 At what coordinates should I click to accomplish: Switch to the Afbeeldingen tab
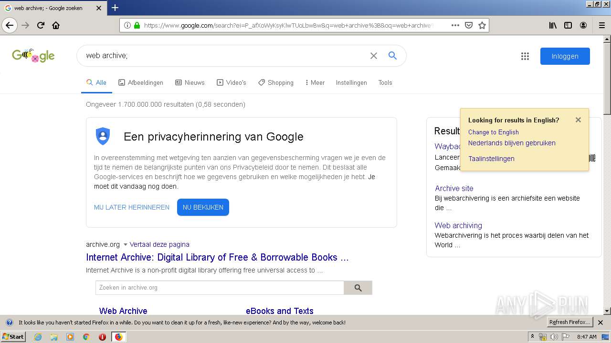pos(141,82)
